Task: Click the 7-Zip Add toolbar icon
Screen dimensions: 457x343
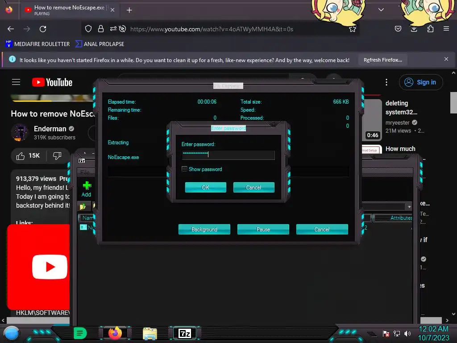Action: pos(86,189)
